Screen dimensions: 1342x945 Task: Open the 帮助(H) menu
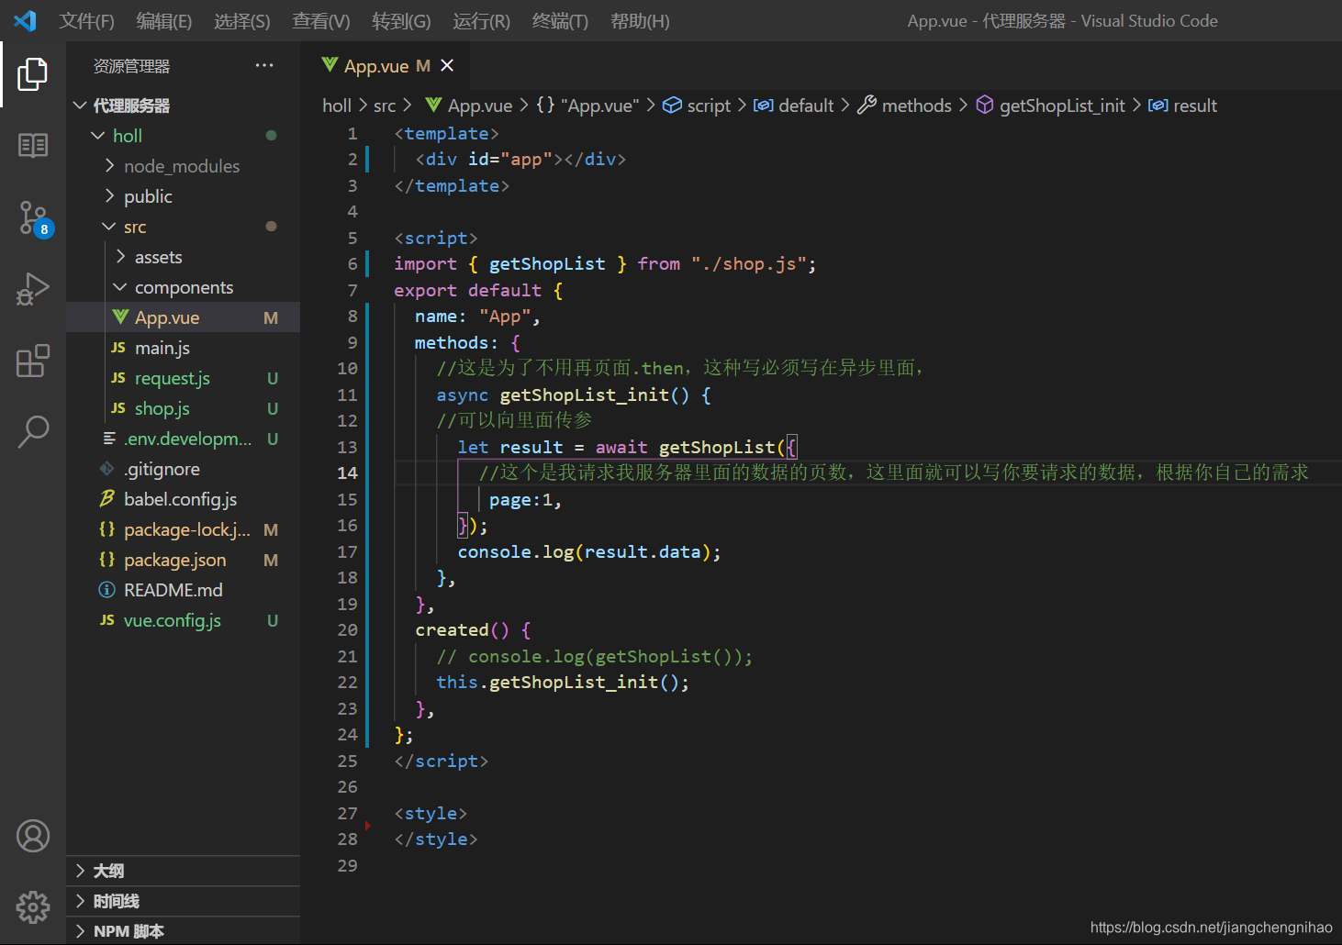640,21
